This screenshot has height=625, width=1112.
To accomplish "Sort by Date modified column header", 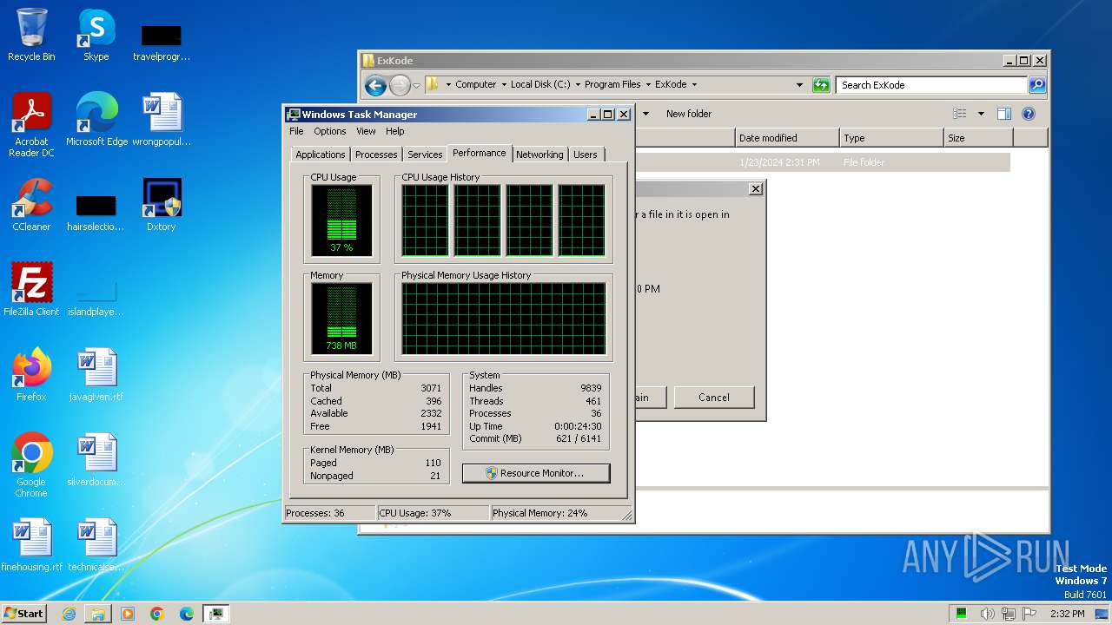I will coord(787,138).
